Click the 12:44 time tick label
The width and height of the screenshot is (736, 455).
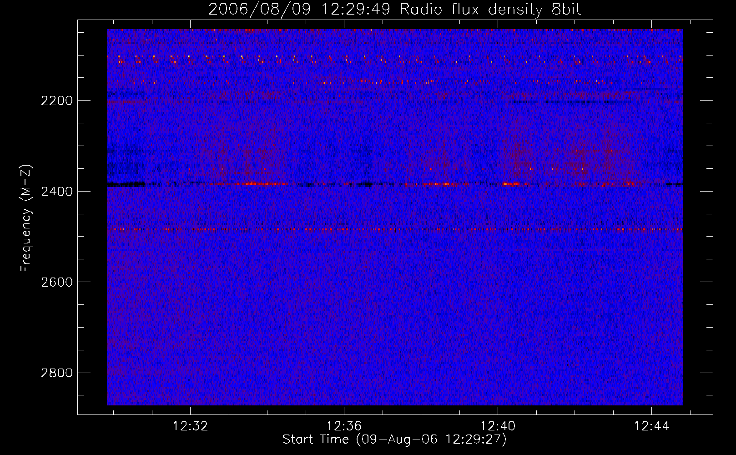tap(652, 426)
